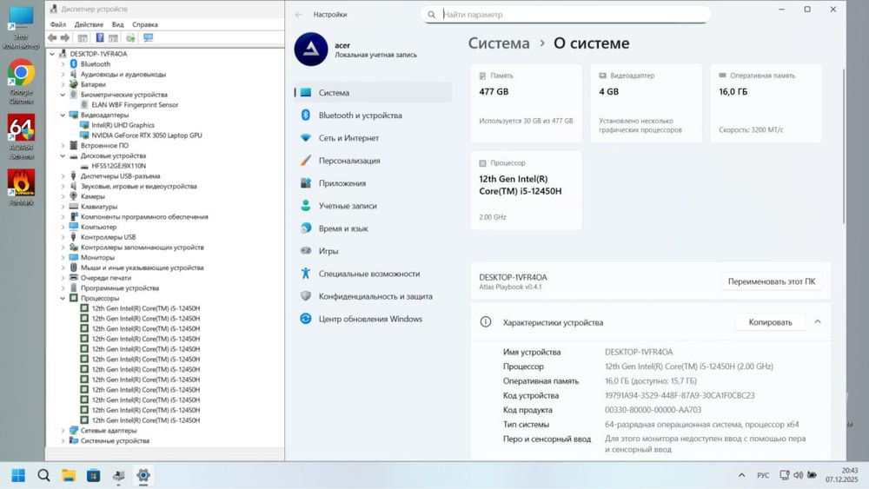Click Settings gear on taskbar
This screenshot has width=869, height=489.
click(143, 475)
